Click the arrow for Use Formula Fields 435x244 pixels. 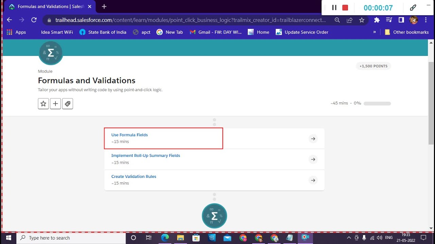[x=313, y=139]
